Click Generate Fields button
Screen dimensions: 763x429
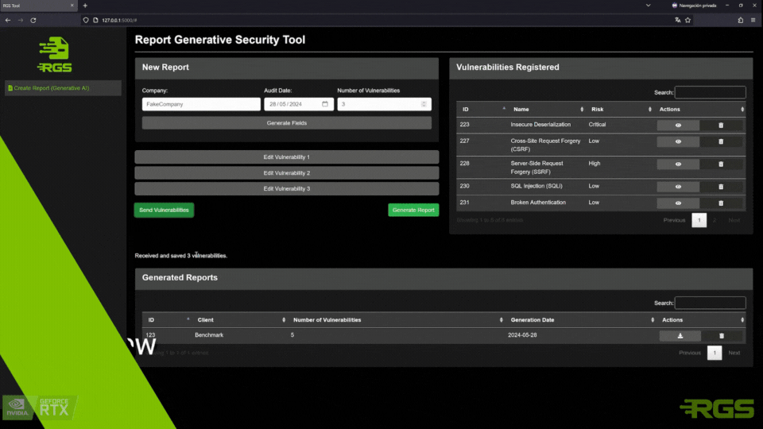287,123
